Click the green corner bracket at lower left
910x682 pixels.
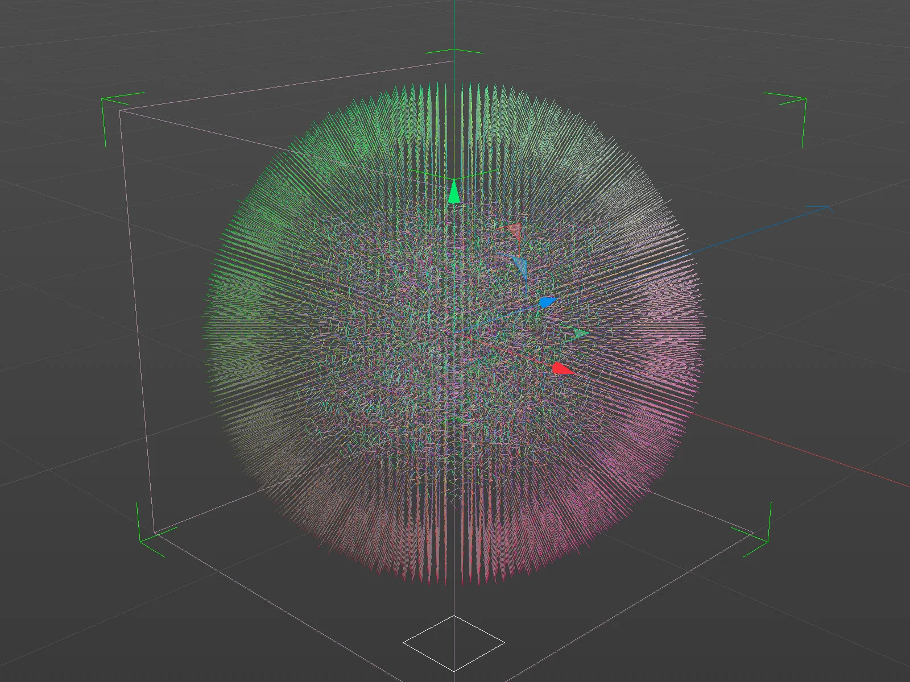point(157,530)
